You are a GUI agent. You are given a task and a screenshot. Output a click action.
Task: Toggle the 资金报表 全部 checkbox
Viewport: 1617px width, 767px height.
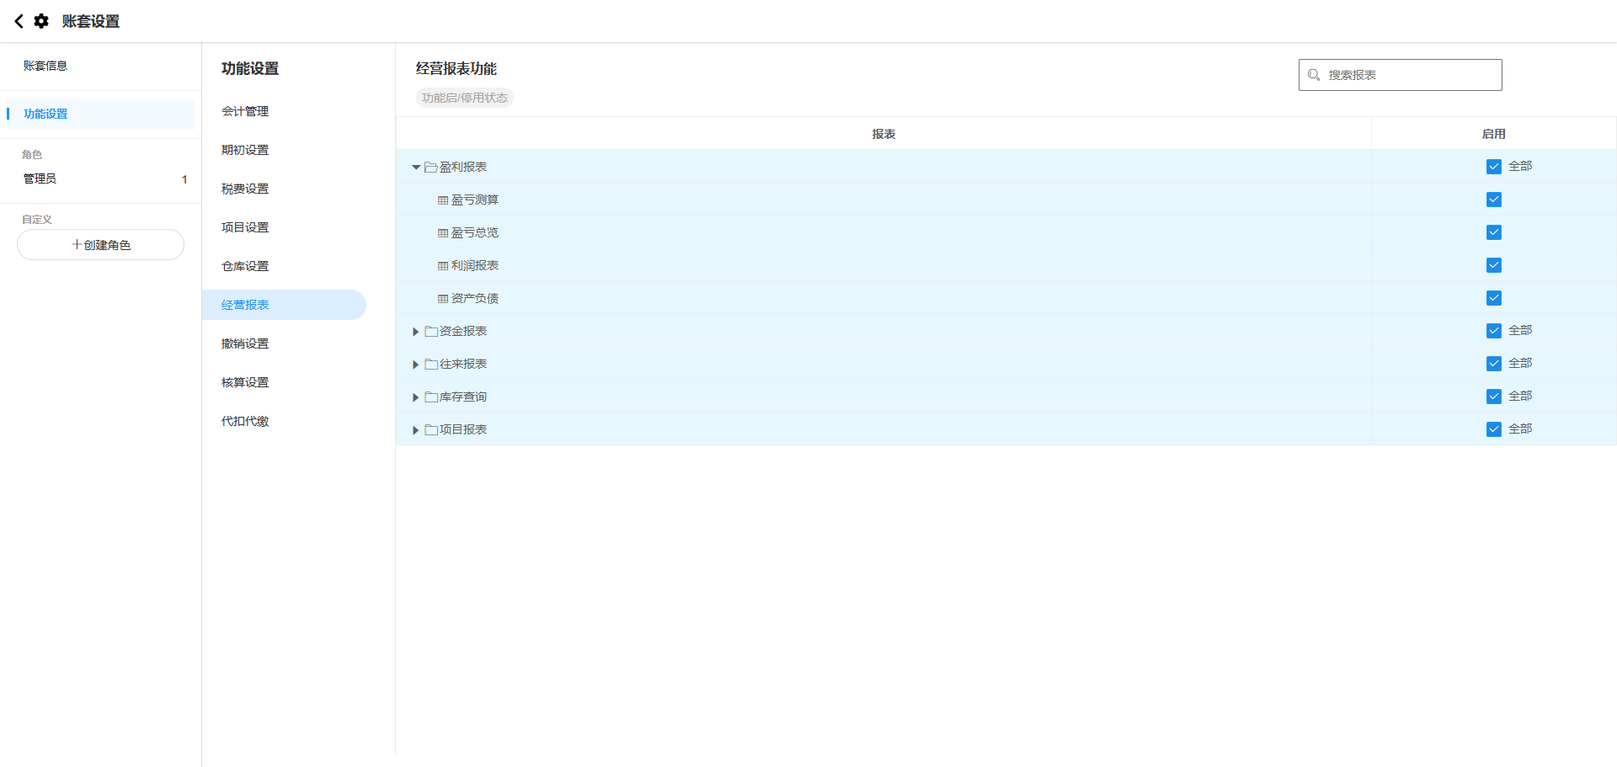1493,331
